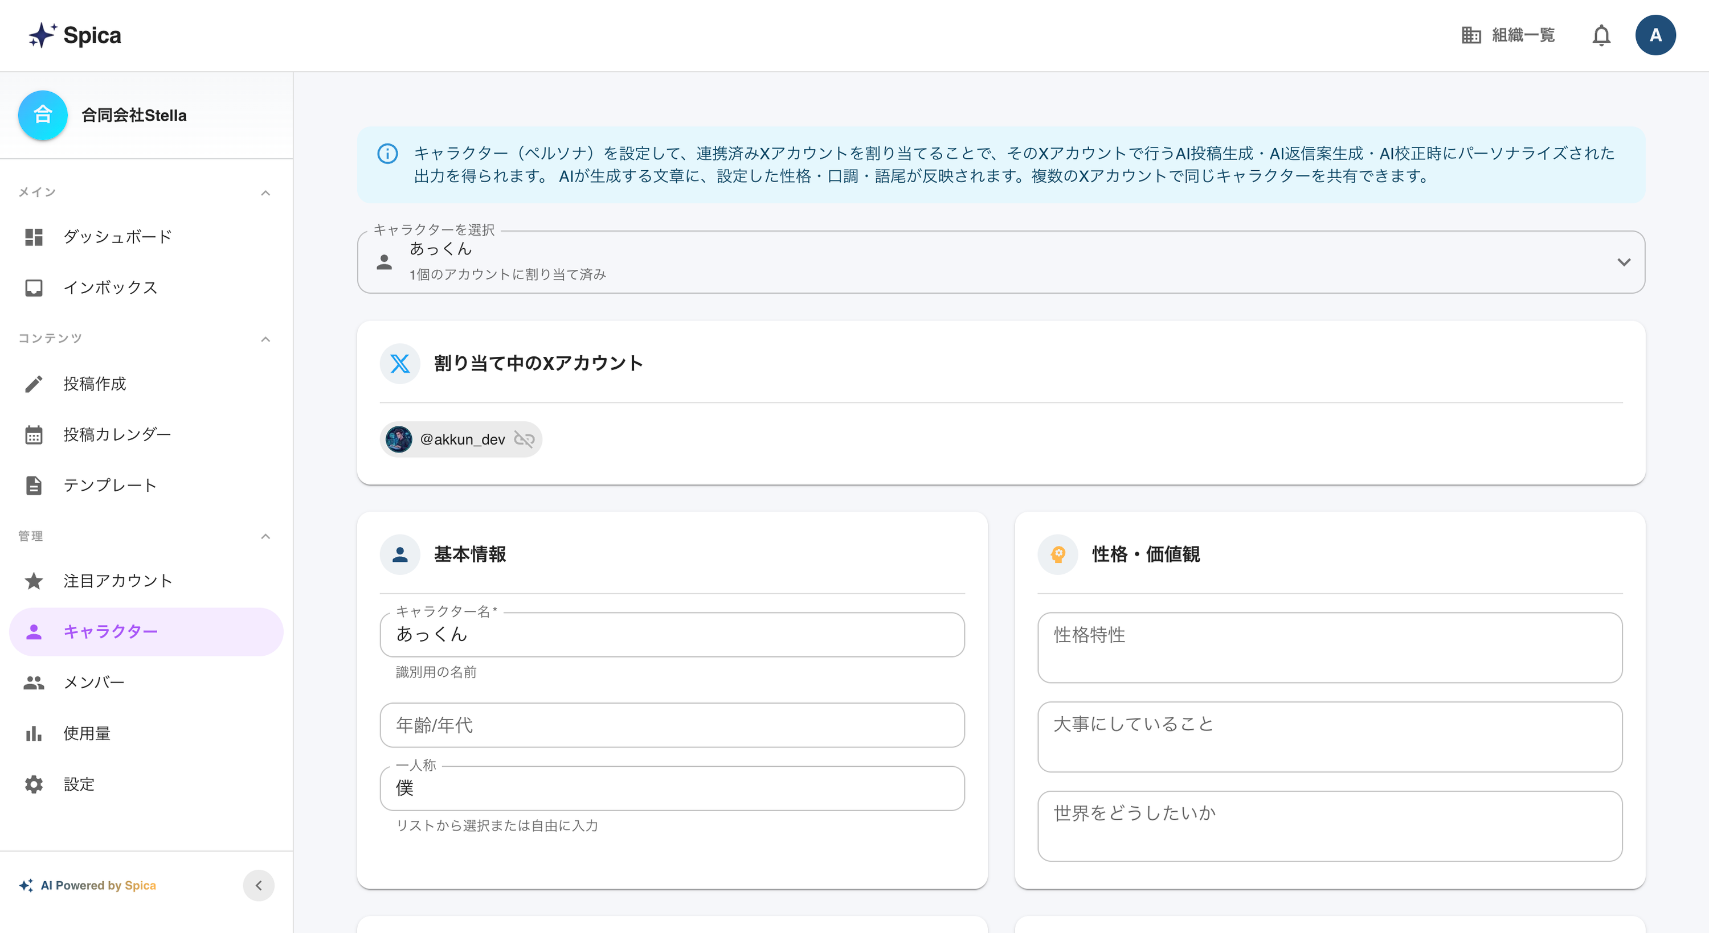The image size is (1709, 933).
Task: Click the AI Powered by Spica link
Action: point(98,885)
